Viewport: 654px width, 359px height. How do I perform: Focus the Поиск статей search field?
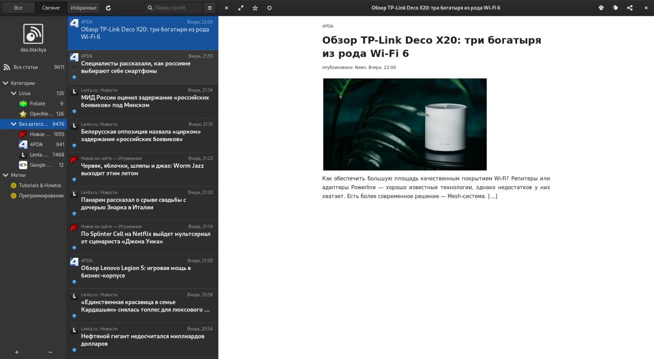[173, 8]
